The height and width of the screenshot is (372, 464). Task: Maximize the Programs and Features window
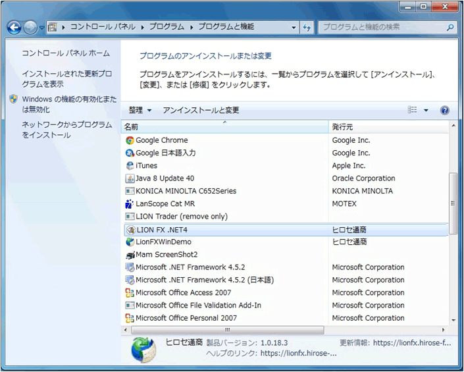pos(423,7)
